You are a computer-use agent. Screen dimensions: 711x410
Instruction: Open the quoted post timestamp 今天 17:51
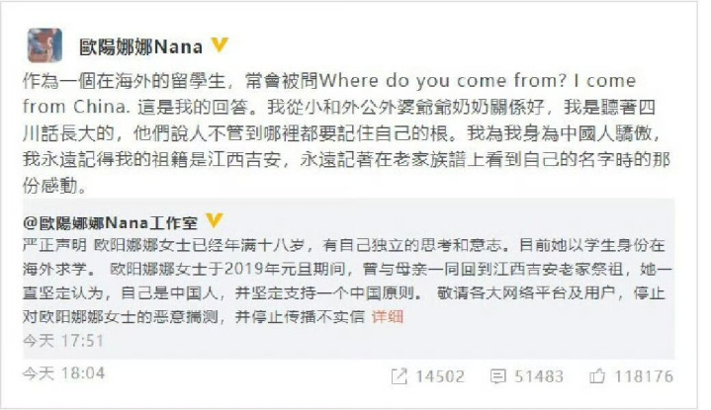click(x=63, y=340)
